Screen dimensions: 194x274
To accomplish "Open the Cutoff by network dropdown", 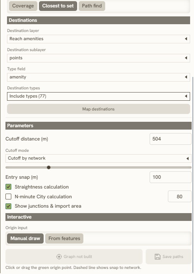I will (99, 158).
